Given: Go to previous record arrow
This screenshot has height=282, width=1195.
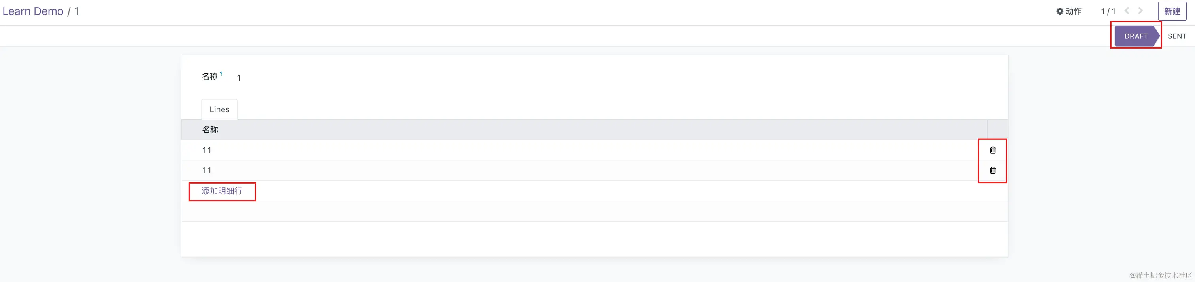Looking at the screenshot, I should pyautogui.click(x=1126, y=11).
